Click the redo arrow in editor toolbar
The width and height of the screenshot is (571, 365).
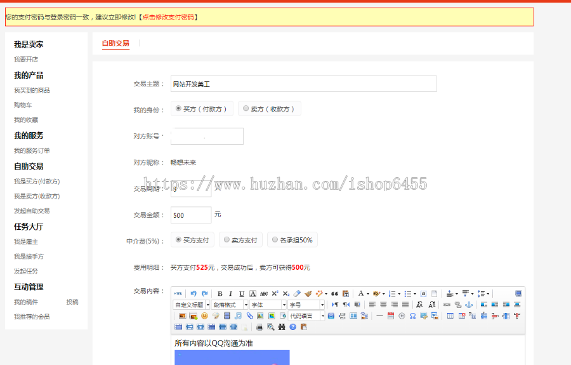205,293
